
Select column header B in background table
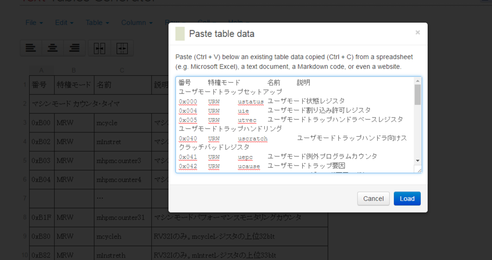pos(74,70)
